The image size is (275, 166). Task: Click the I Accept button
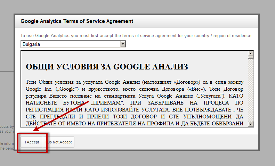[x=32, y=142]
